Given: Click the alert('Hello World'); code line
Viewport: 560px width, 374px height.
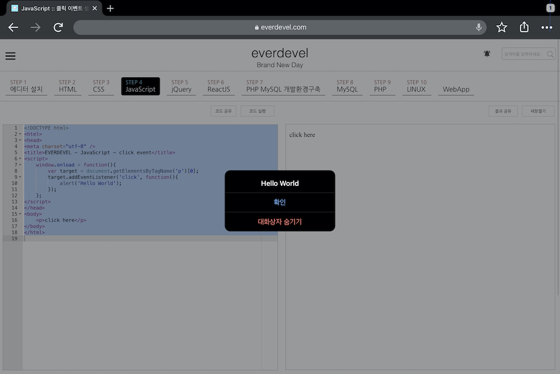Looking at the screenshot, I should (90, 183).
